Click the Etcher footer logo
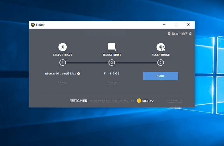The width and height of the screenshot is (224, 146). [x=79, y=101]
